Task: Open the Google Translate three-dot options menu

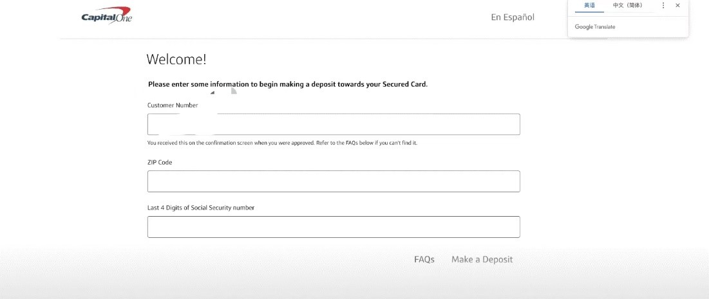Action: click(x=663, y=6)
